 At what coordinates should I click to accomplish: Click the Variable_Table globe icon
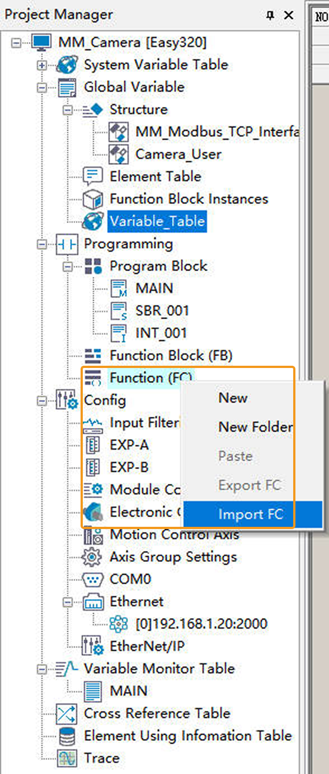pyautogui.click(x=93, y=221)
